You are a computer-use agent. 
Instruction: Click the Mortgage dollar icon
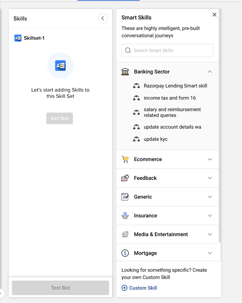click(x=125, y=253)
